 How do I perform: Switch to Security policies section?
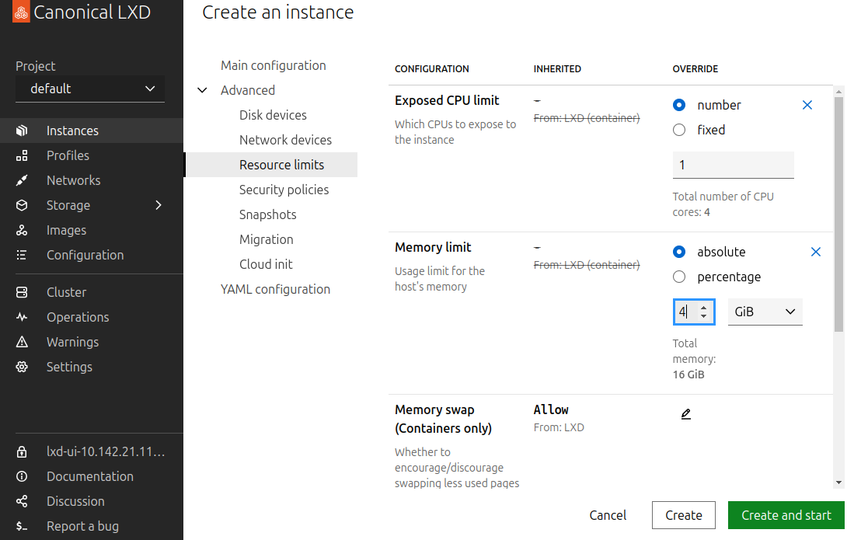pos(284,190)
